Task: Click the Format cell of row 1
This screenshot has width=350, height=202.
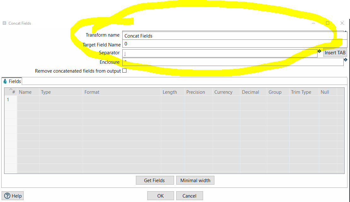Action: (122, 99)
